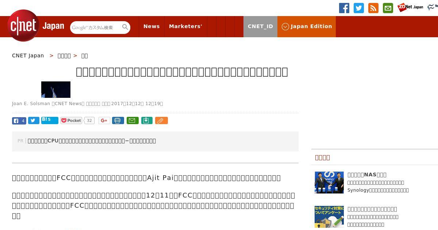Go to CNET Japan breadcrumb
Image resolution: width=438 pixels, height=230 pixels.
coord(28,55)
